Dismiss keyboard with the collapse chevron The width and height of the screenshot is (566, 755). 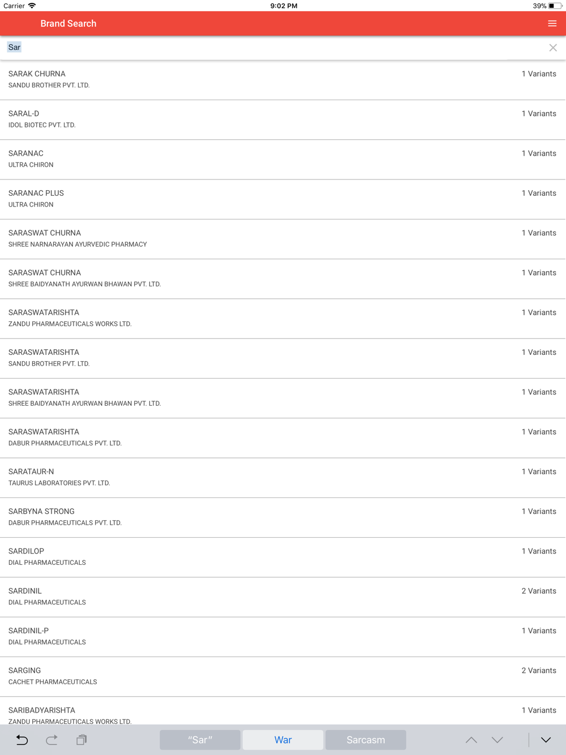[x=546, y=740]
